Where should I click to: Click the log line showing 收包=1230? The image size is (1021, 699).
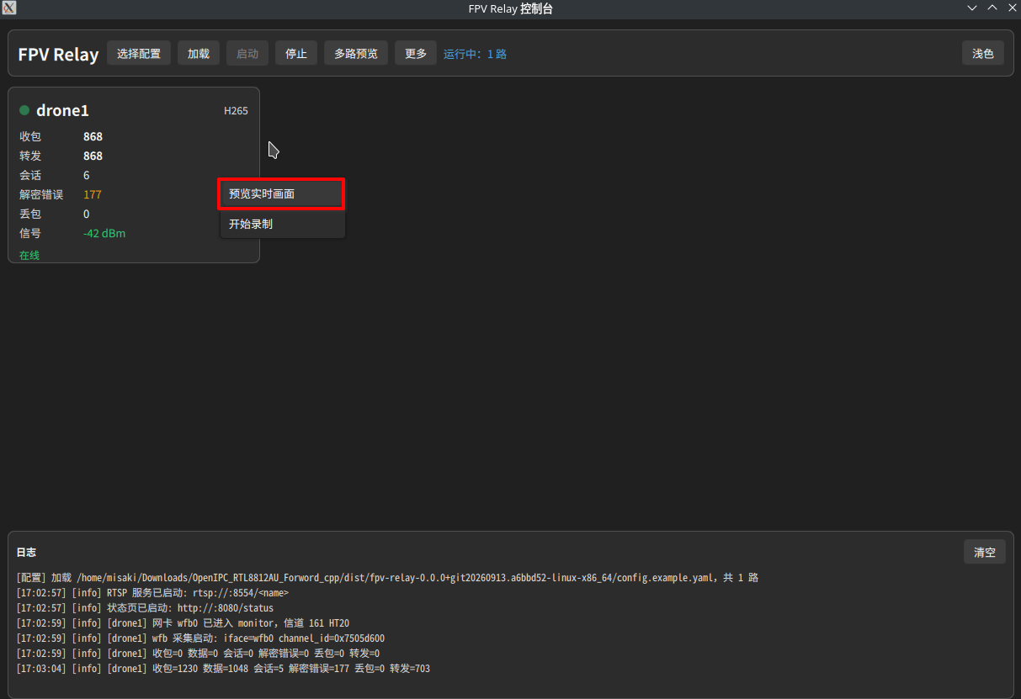[x=223, y=669]
